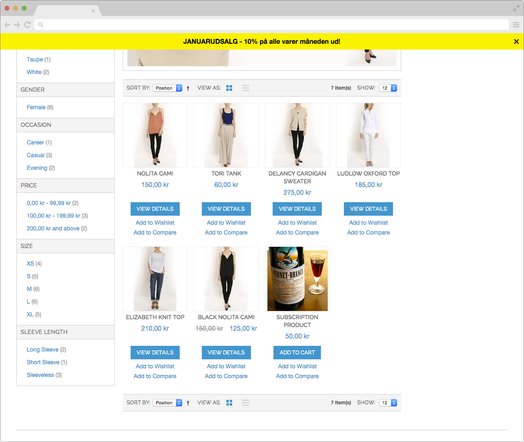Filter by Sleeveless sleeve length
Viewport: 524px width, 442px height.
coord(40,375)
